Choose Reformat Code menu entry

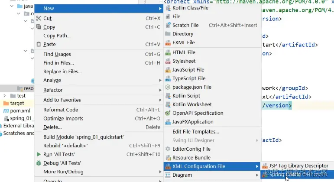coord(99,110)
